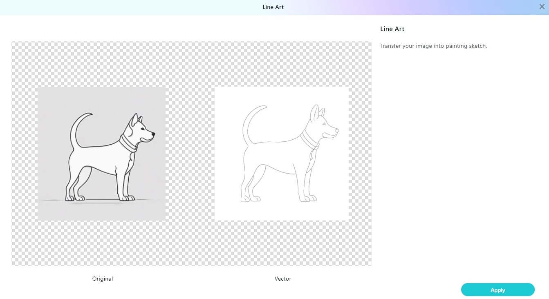Click the "Original" caption label
Viewport: 549px width, 299px height.
pos(103,279)
